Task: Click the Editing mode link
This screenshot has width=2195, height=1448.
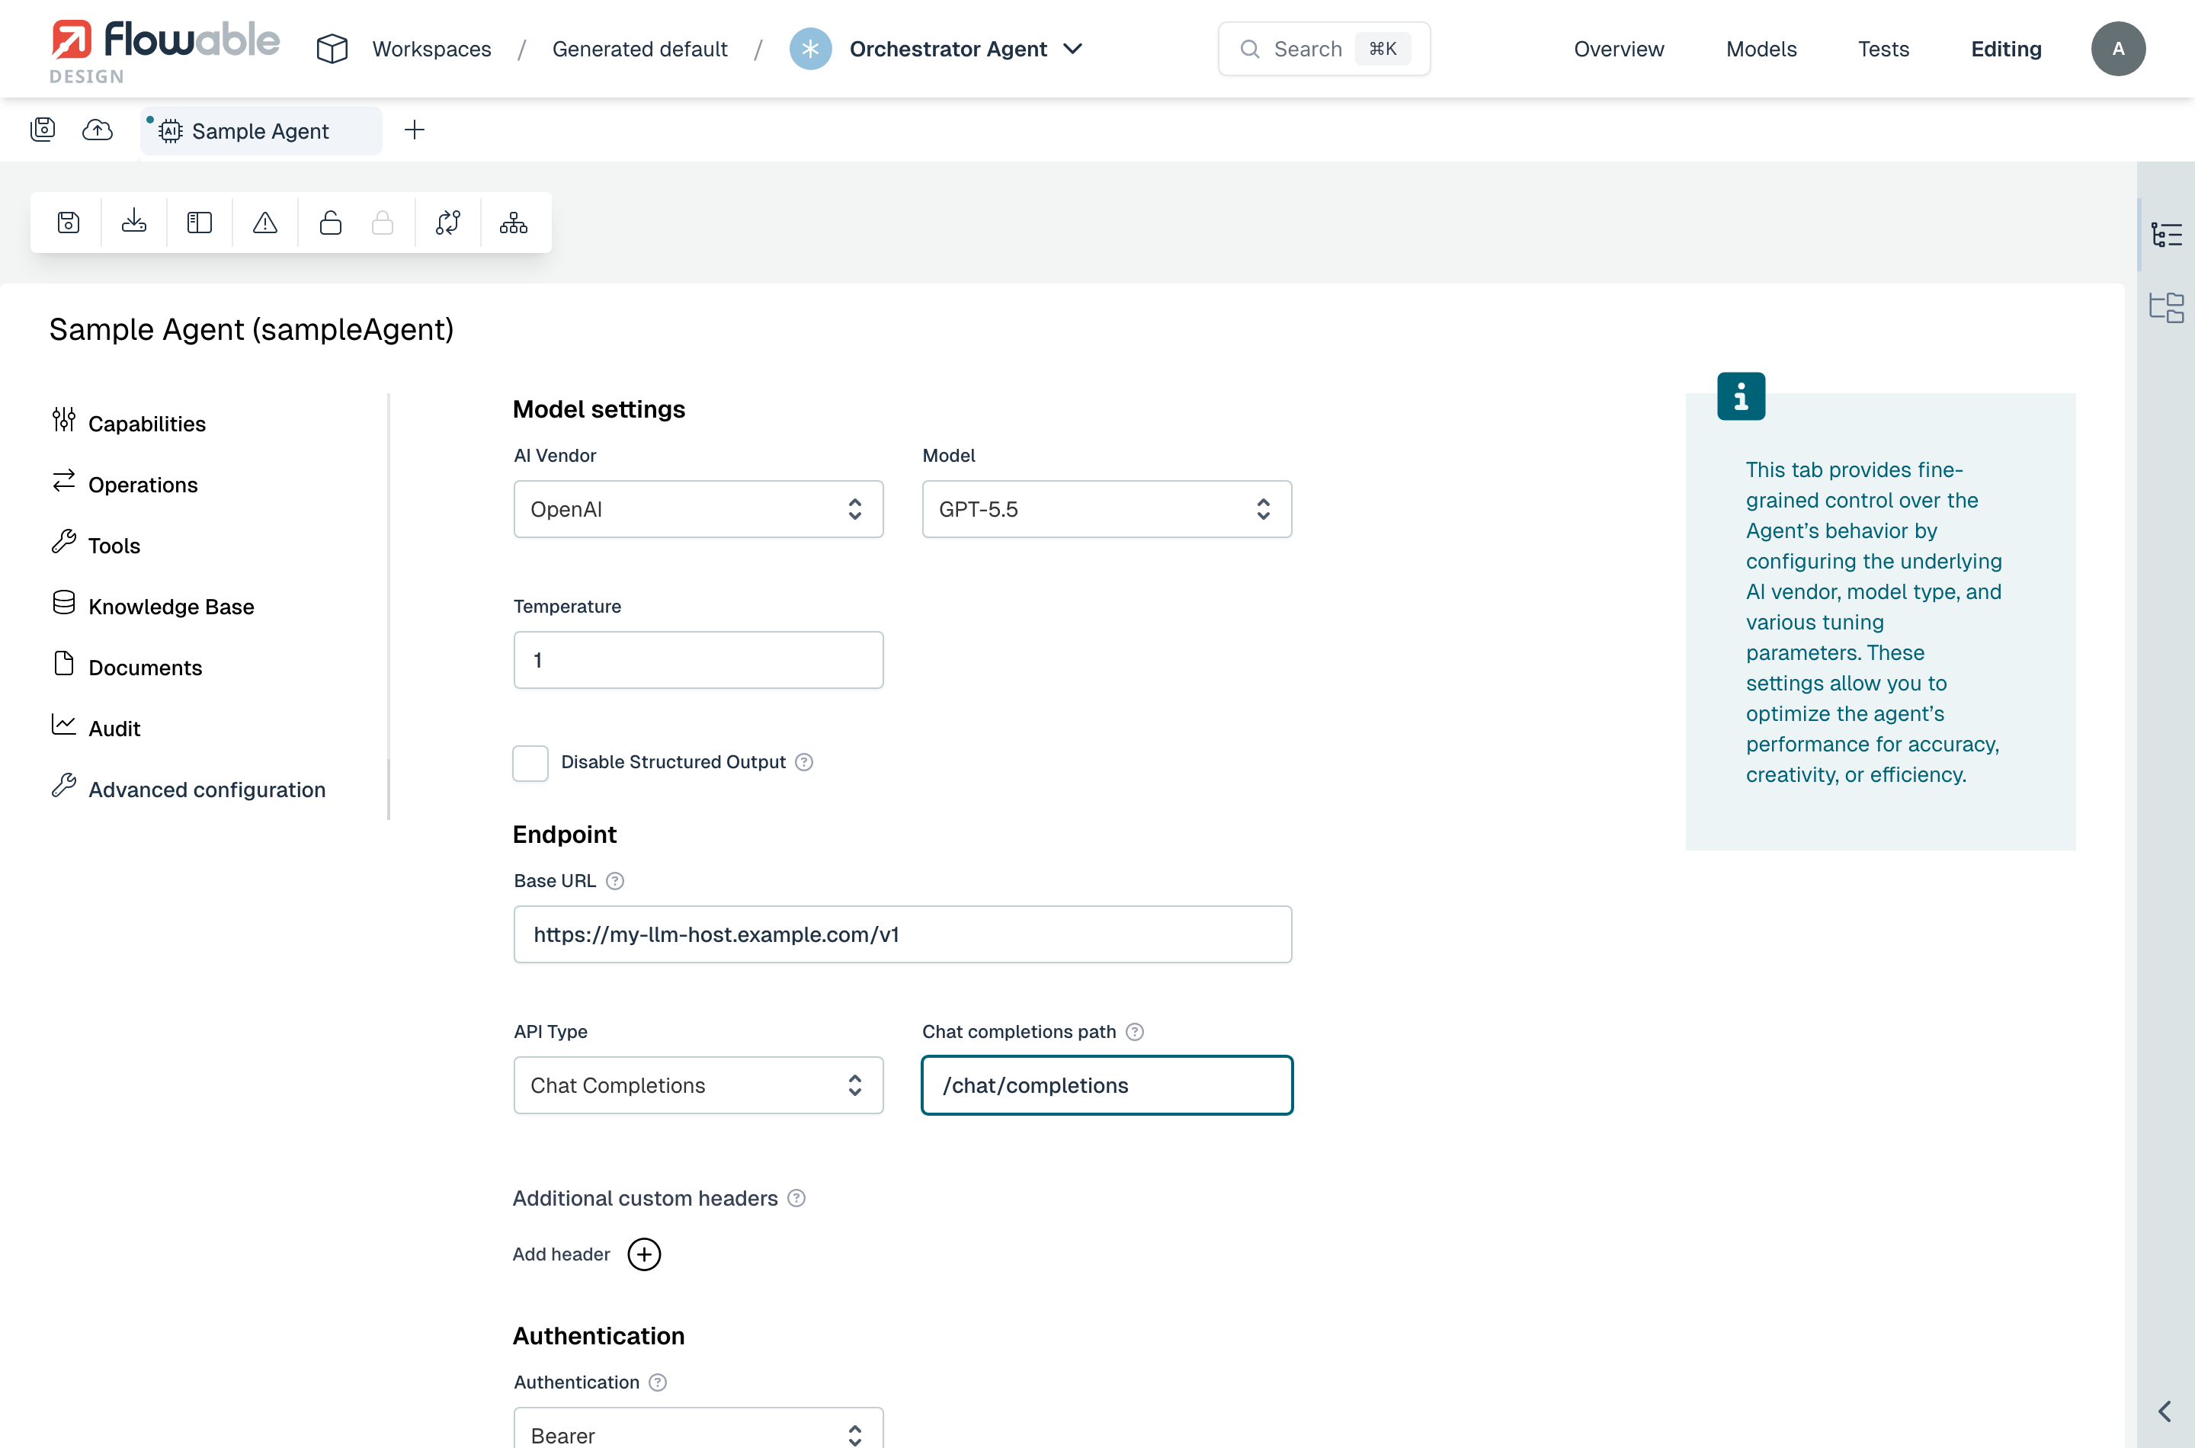Action: coord(2006,49)
